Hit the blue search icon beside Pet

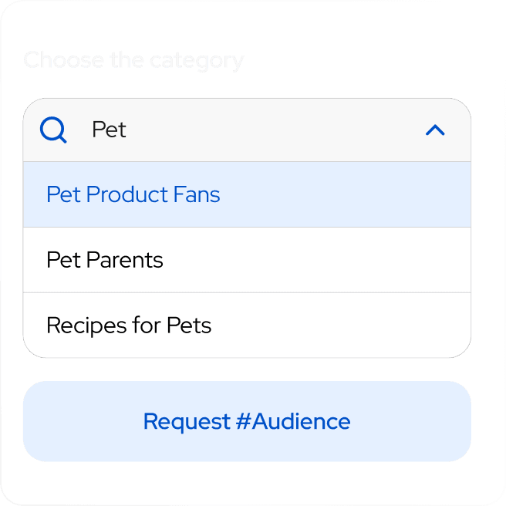point(53,130)
